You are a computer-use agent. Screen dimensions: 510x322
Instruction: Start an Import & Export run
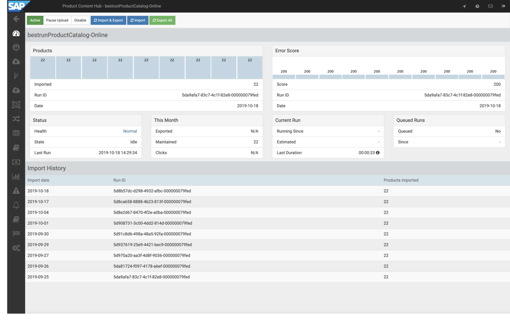coord(108,20)
